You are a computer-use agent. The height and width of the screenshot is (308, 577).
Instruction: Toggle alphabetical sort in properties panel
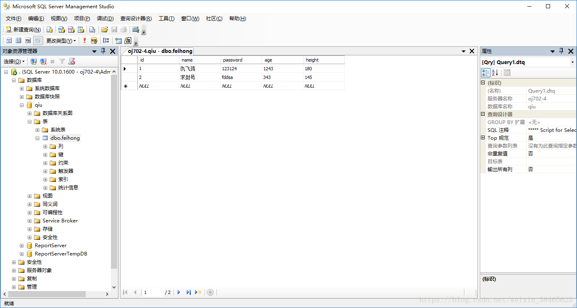[x=495, y=73]
